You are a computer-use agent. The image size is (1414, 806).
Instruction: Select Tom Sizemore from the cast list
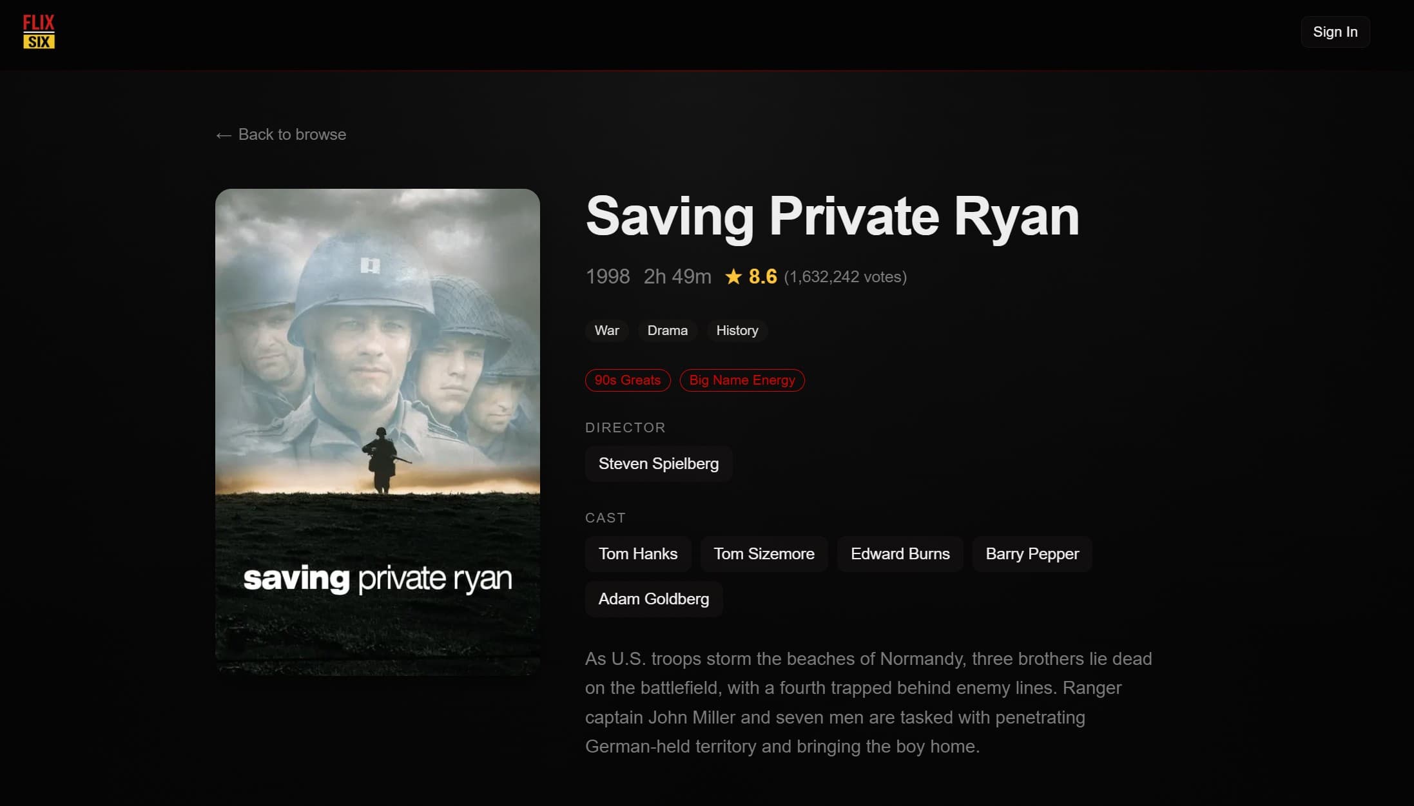pos(764,553)
